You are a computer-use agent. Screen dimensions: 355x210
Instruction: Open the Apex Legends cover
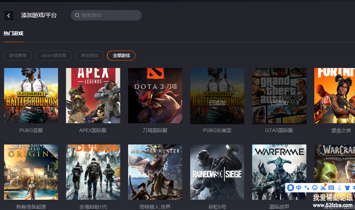click(x=93, y=96)
